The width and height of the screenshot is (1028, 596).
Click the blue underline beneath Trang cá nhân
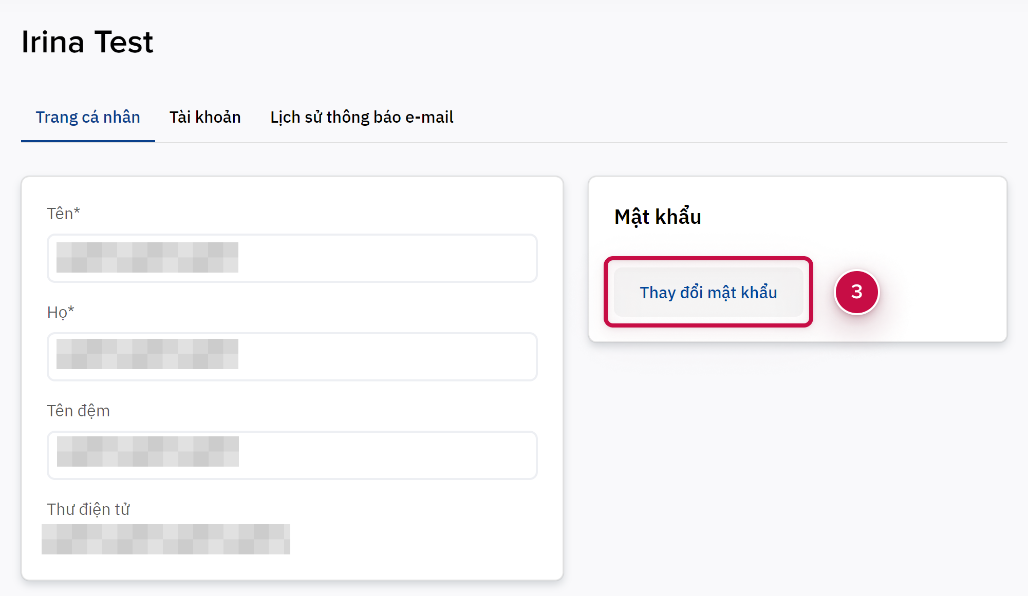pos(88,141)
